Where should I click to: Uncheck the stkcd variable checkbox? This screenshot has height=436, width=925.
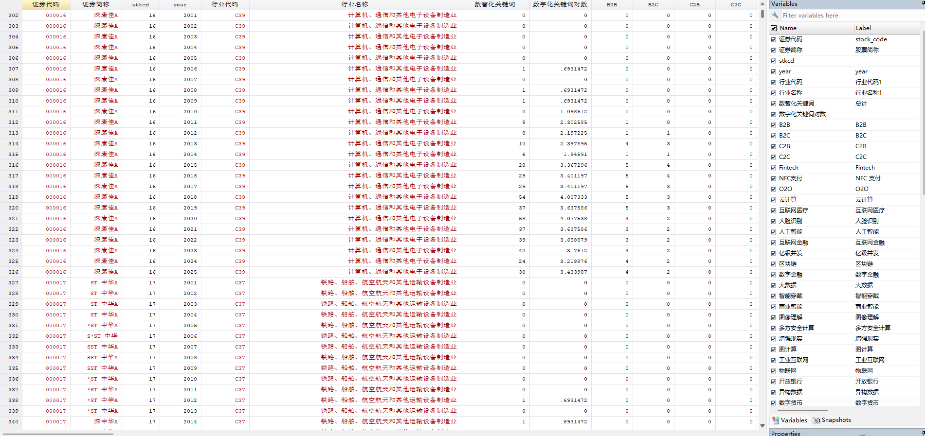[774, 61]
